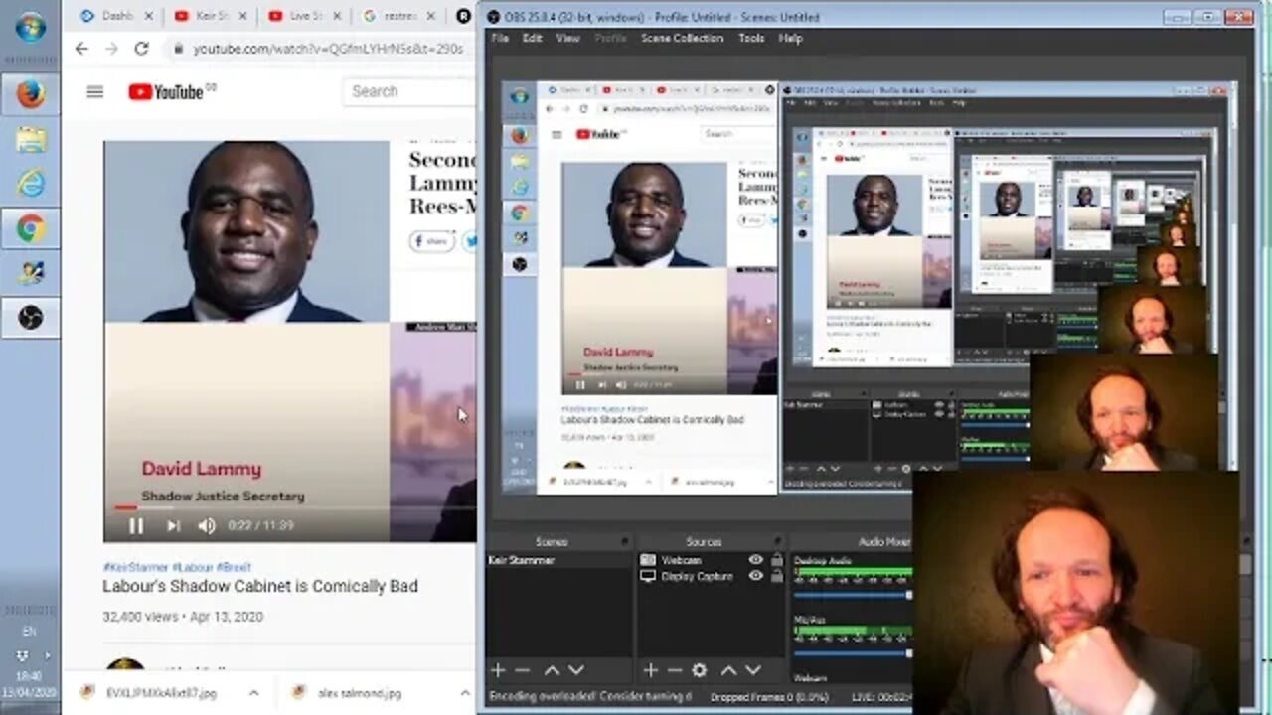The width and height of the screenshot is (1272, 715).
Task: Select the Keir Stammer scene
Action: point(559,560)
